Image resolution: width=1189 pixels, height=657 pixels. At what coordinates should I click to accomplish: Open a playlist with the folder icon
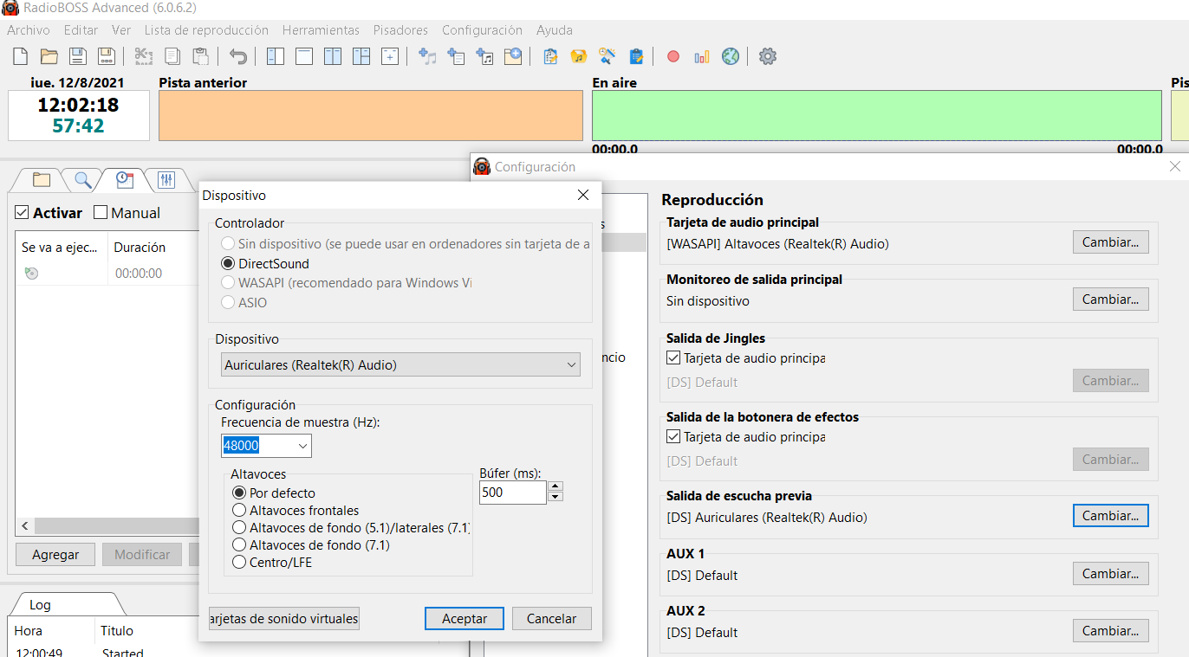coord(49,56)
